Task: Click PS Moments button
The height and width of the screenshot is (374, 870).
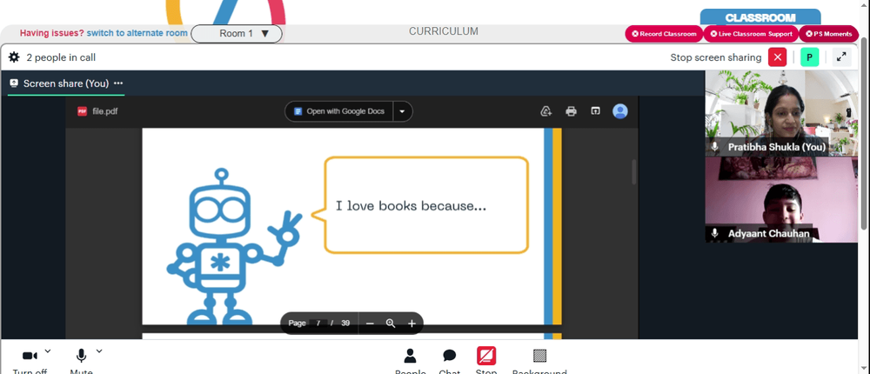Action: click(829, 34)
